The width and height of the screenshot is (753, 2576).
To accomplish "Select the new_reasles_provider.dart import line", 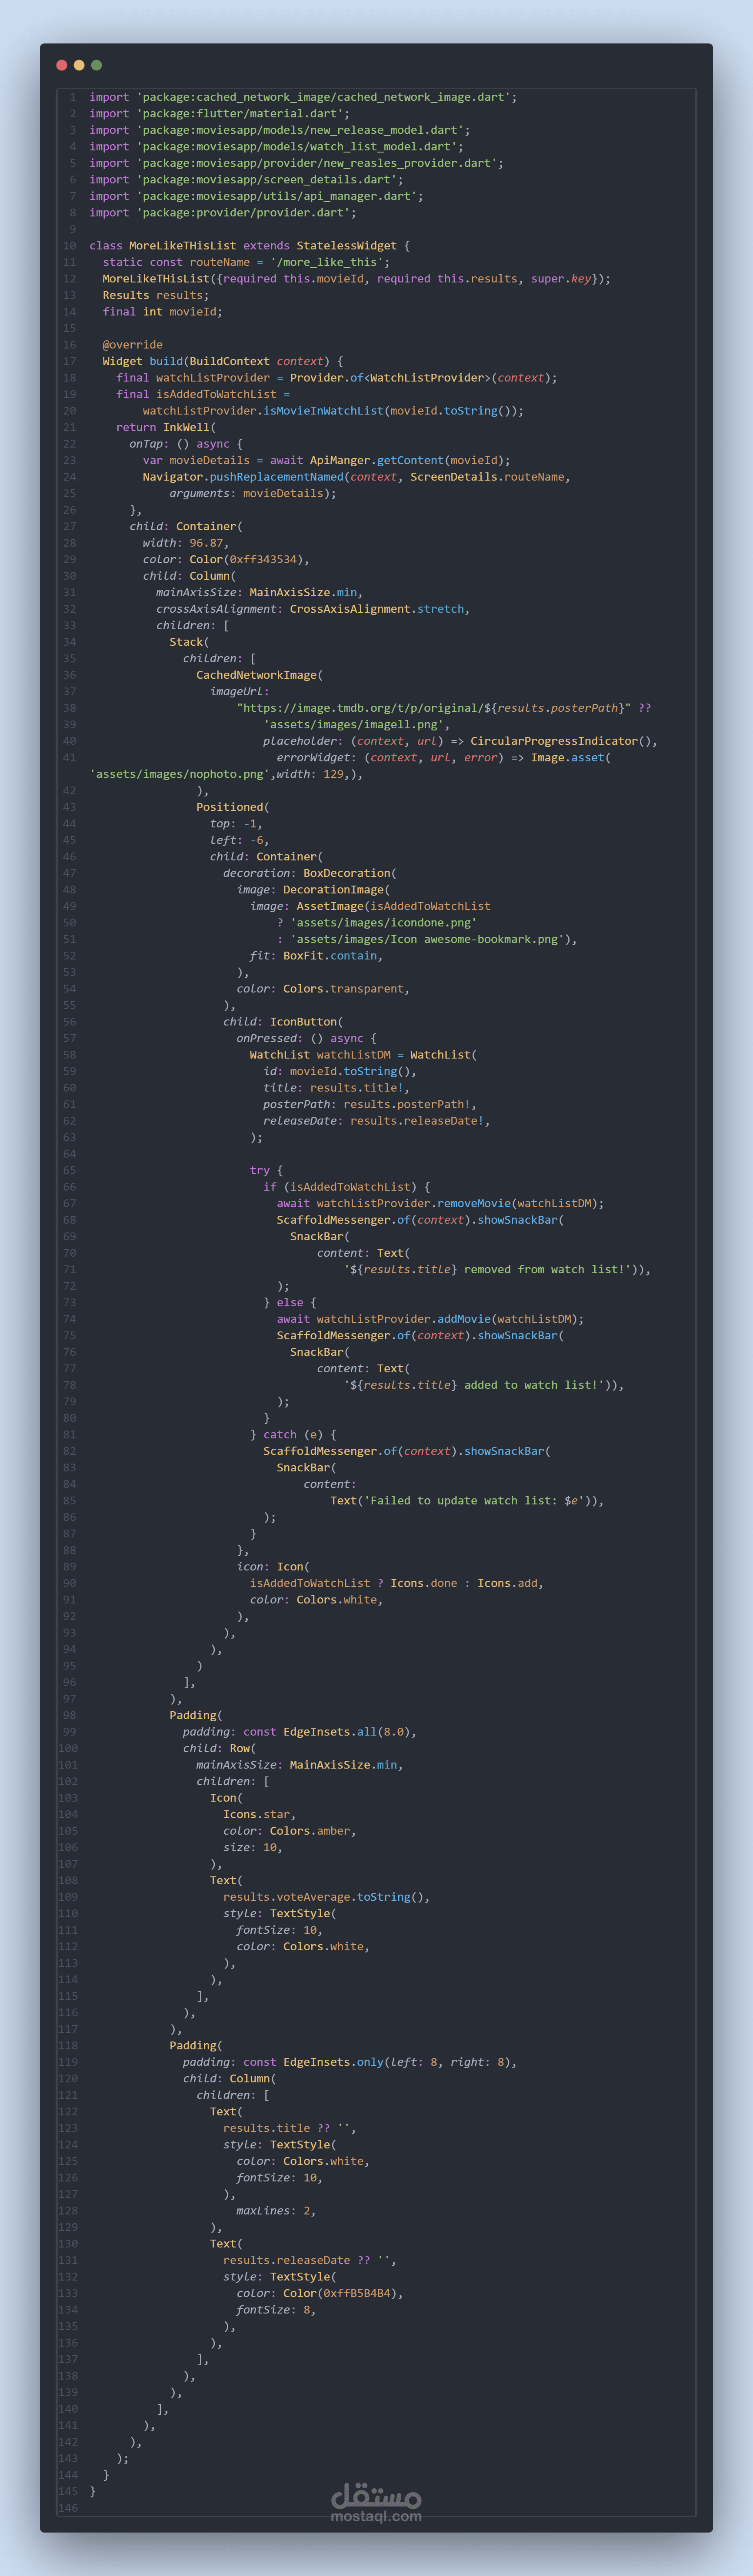I will coord(296,163).
